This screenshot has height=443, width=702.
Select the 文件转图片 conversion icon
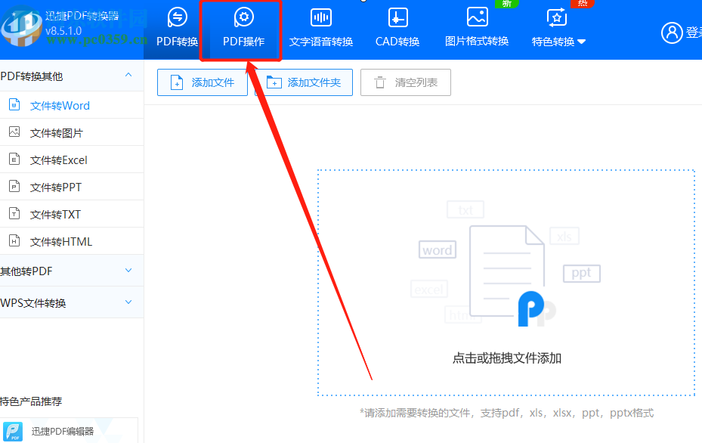pyautogui.click(x=14, y=132)
